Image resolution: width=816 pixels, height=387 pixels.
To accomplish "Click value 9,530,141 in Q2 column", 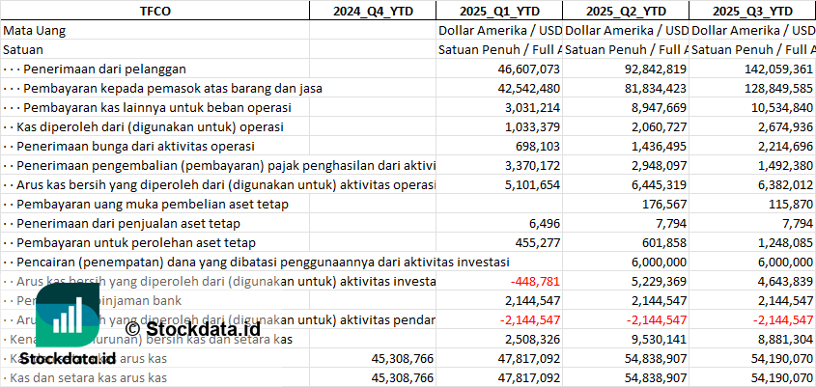I will (657, 340).
